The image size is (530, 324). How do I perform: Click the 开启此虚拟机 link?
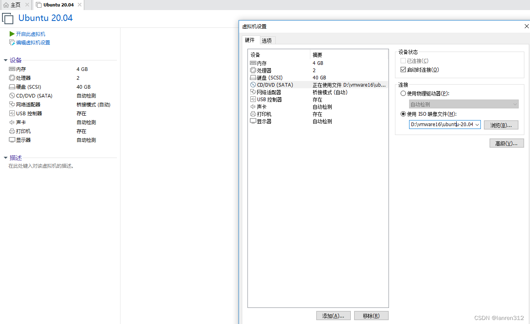[31, 34]
